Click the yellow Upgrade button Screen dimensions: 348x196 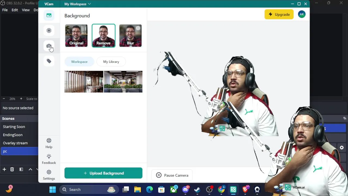[279, 14]
